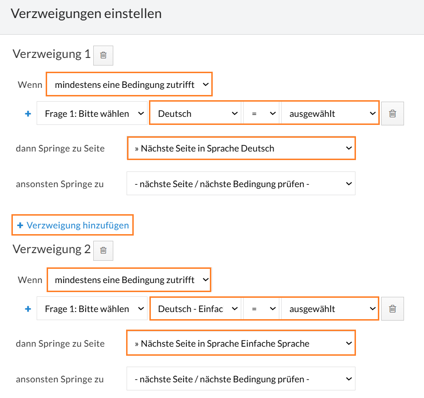Open the ausgewählt dropdown in Verzweigung 1
424x398 pixels.
330,113
